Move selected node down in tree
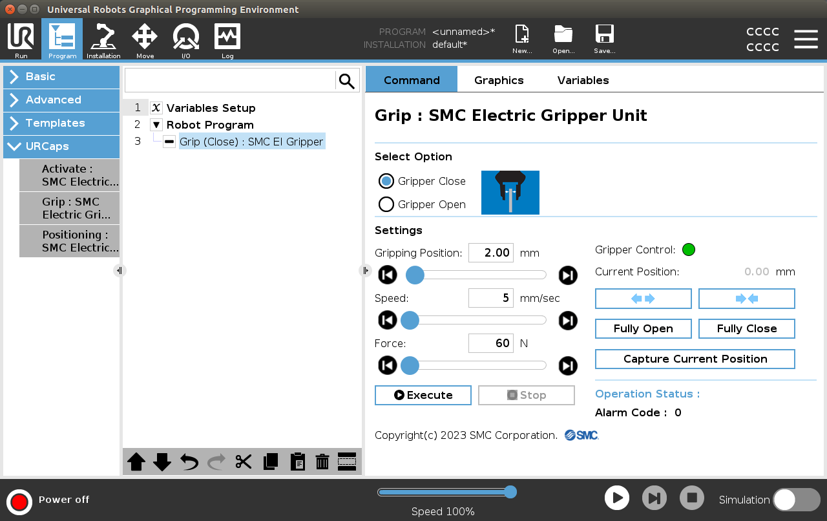The image size is (827, 521). 162,462
